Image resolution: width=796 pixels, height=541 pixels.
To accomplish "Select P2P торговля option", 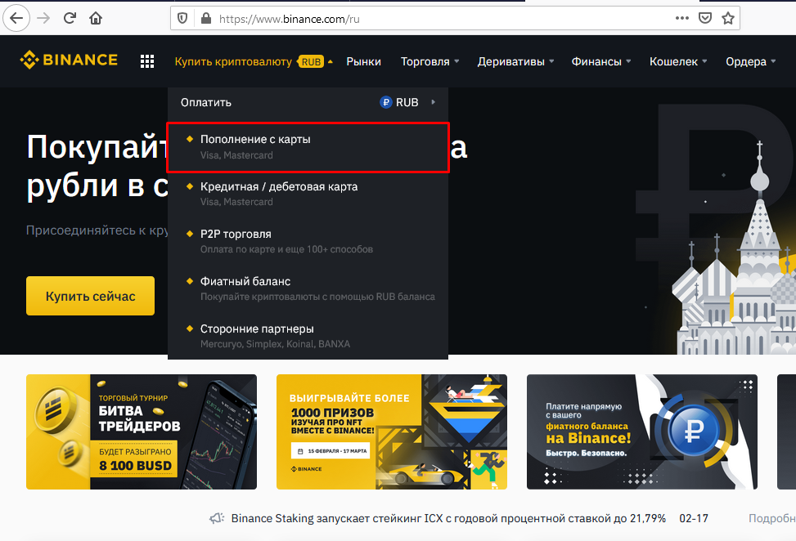I will (x=308, y=241).
